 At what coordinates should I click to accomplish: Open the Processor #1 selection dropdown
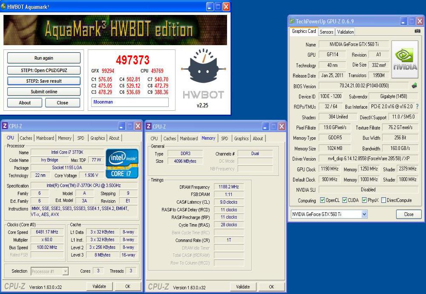click(x=65, y=271)
